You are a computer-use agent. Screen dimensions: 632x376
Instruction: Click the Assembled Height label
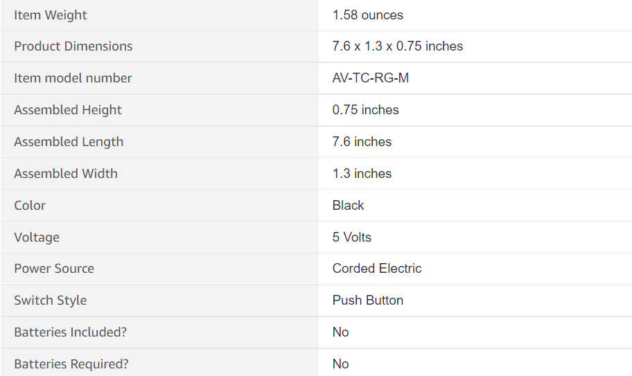pos(68,110)
